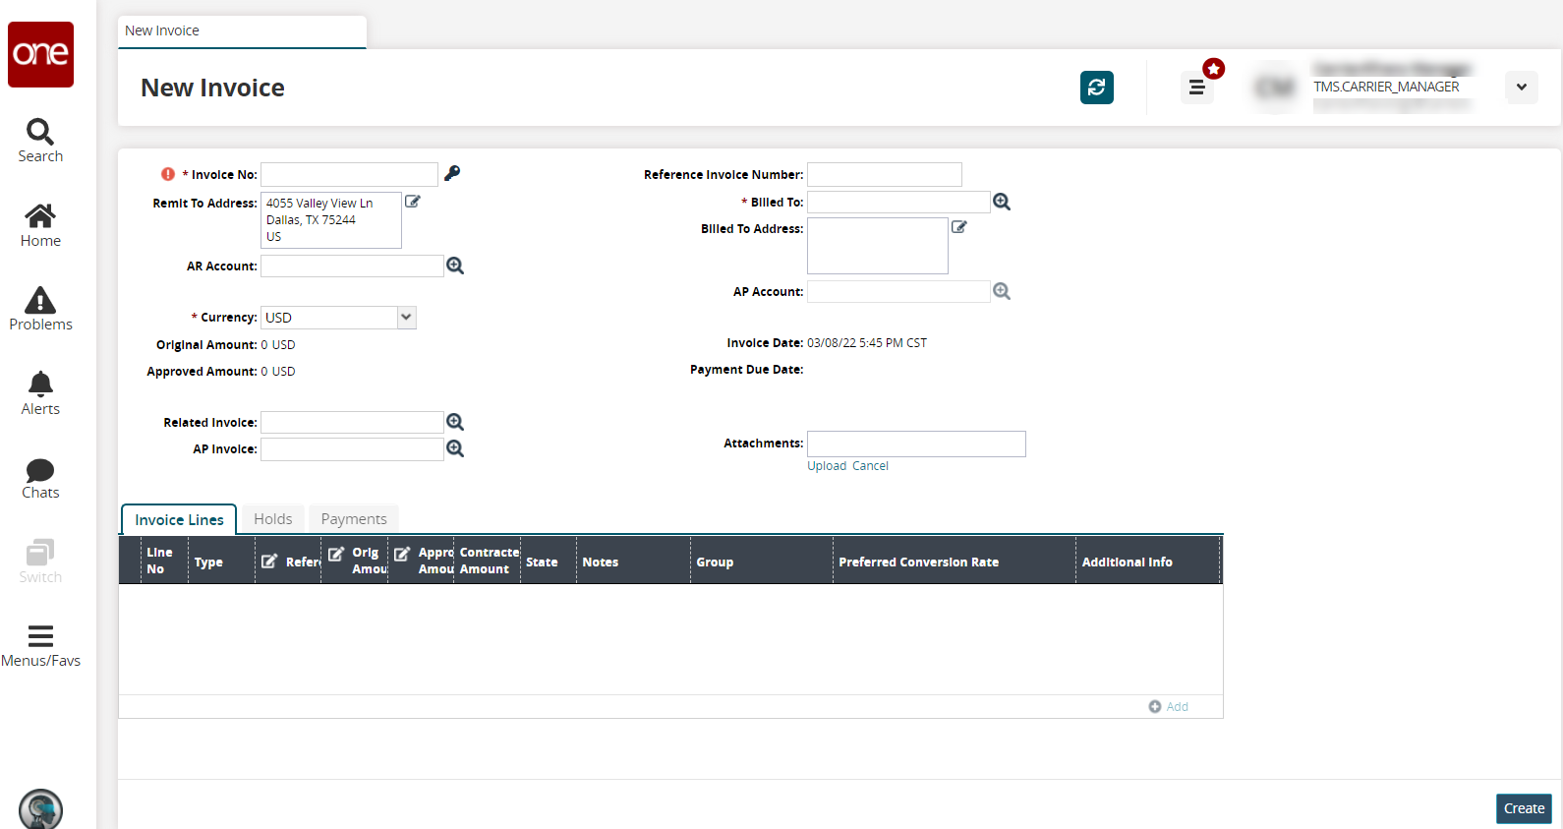Click the green refresh button
Image resolution: width=1563 pixels, height=829 pixels.
click(1096, 88)
